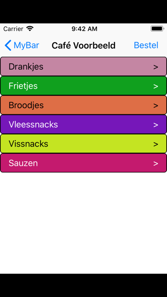167x297 pixels.
Task: Tap the battery status icon
Action: pos(157,29)
